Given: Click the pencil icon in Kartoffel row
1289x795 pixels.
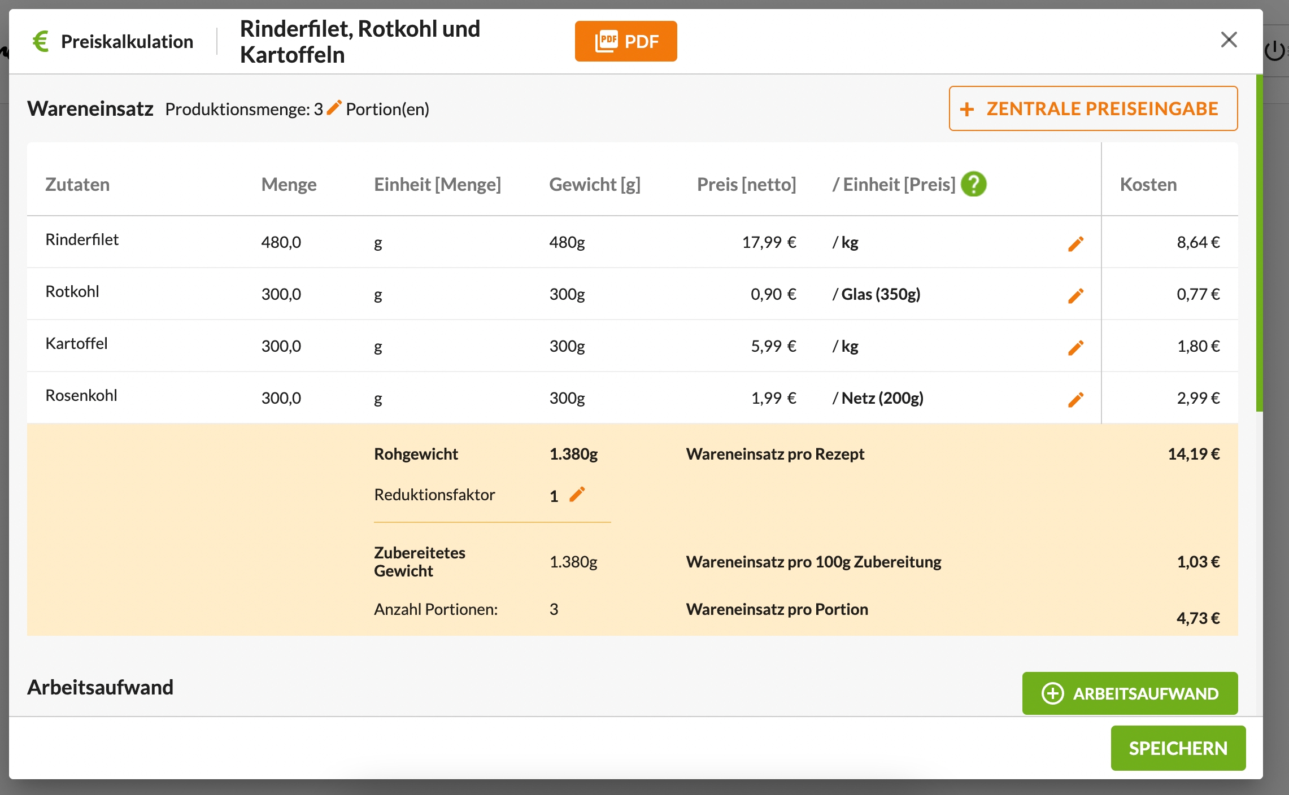Looking at the screenshot, I should (1075, 347).
